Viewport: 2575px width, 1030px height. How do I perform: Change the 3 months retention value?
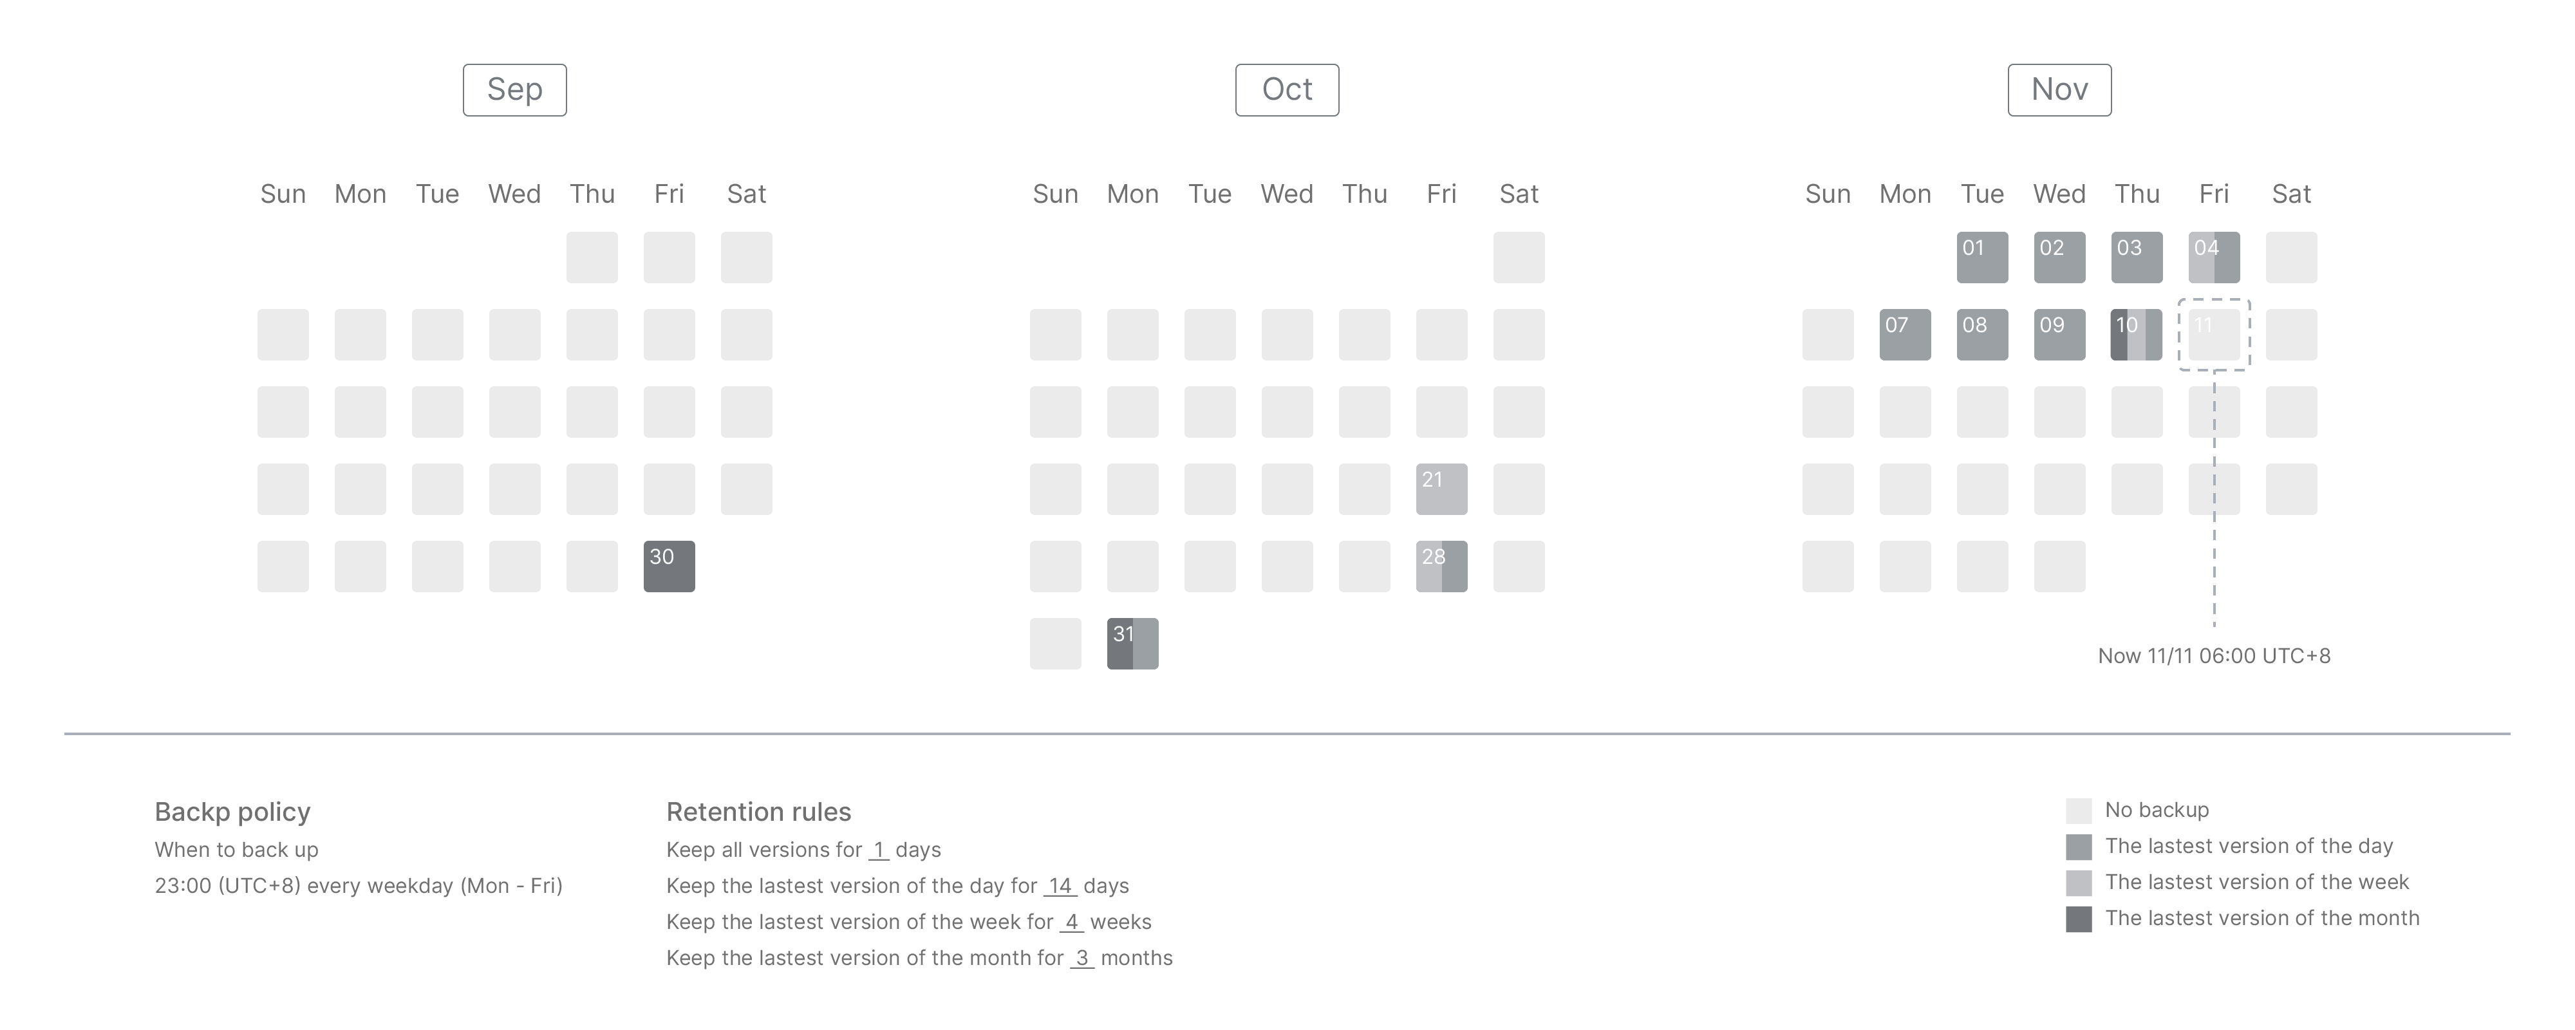1081,958
